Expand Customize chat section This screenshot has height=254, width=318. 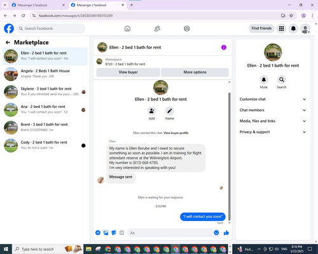tap(273, 99)
